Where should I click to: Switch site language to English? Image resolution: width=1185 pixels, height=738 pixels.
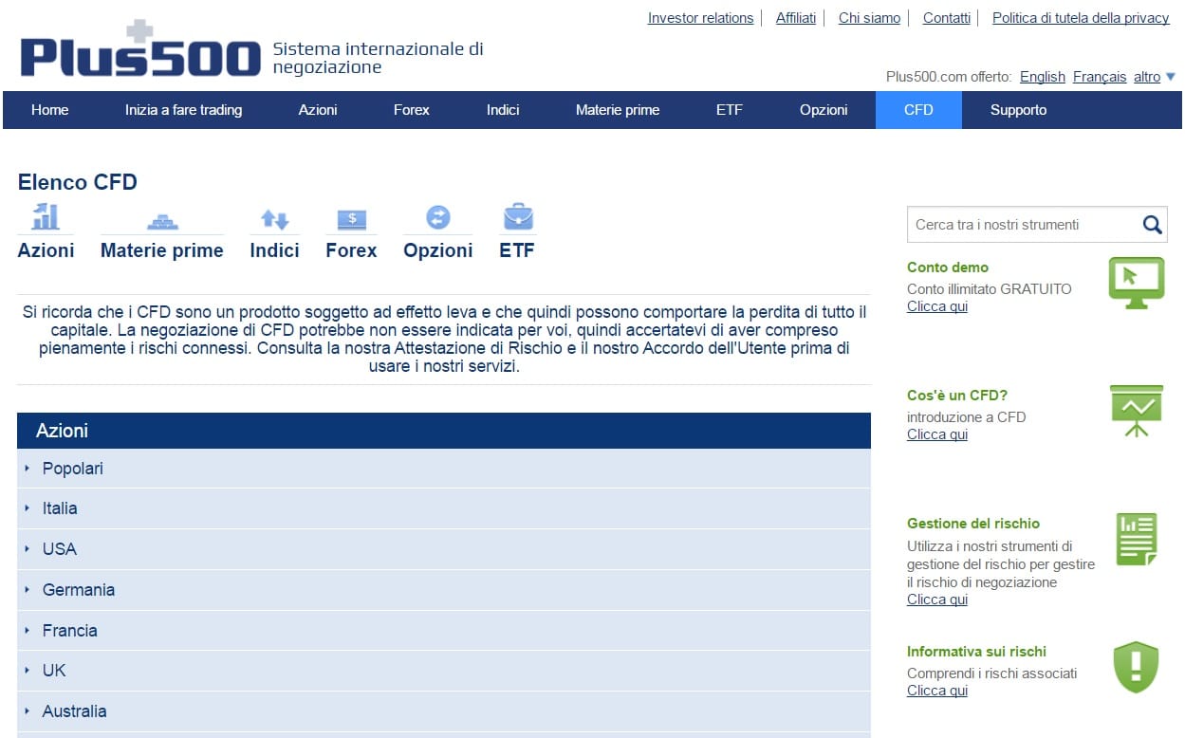pyautogui.click(x=1043, y=77)
